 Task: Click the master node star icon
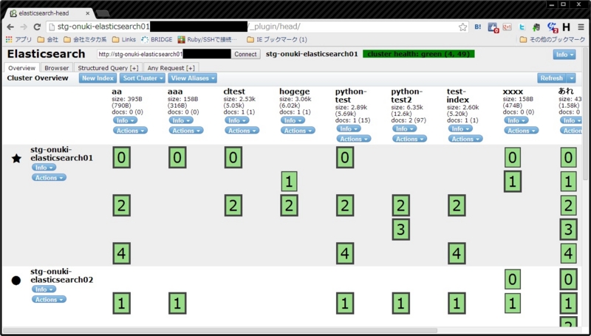click(16, 159)
